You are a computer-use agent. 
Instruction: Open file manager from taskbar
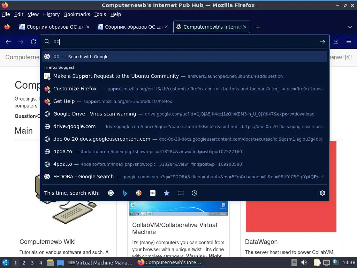pos(50,262)
